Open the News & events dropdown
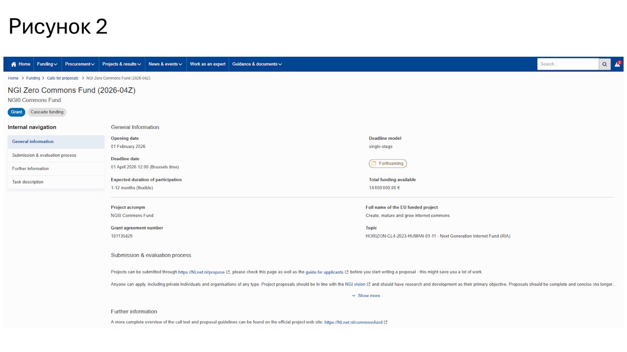This screenshot has height=352, width=627. pyautogui.click(x=165, y=64)
